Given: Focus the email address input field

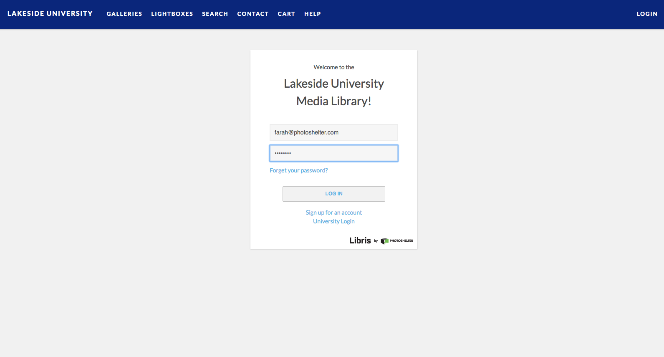Looking at the screenshot, I should 333,132.
